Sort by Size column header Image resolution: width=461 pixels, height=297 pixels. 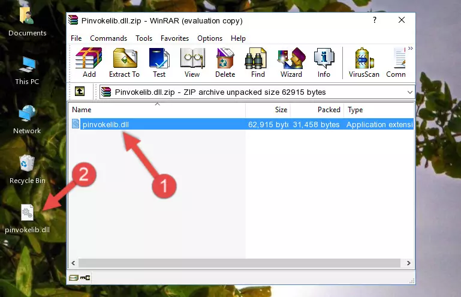click(268, 110)
